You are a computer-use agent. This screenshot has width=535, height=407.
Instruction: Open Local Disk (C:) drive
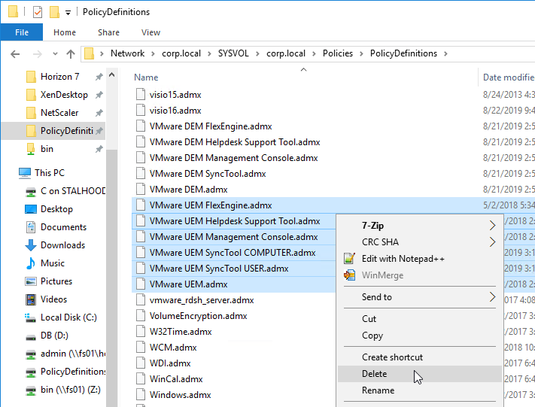(68, 317)
